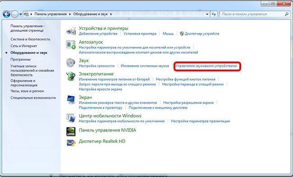Click the Forward navigation arrow button

point(15,14)
